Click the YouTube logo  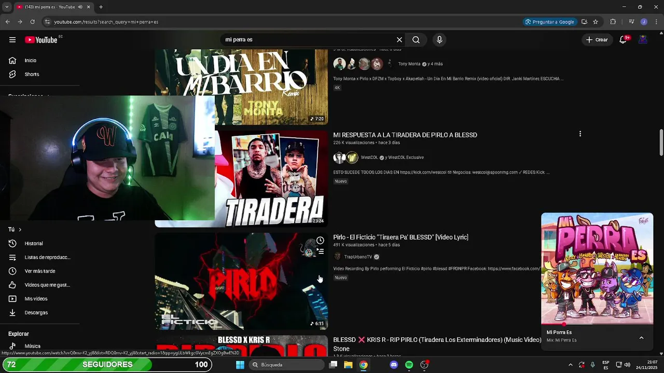coord(41,40)
